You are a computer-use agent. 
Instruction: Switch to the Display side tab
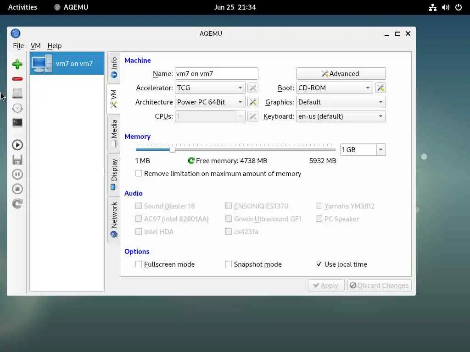(x=114, y=175)
